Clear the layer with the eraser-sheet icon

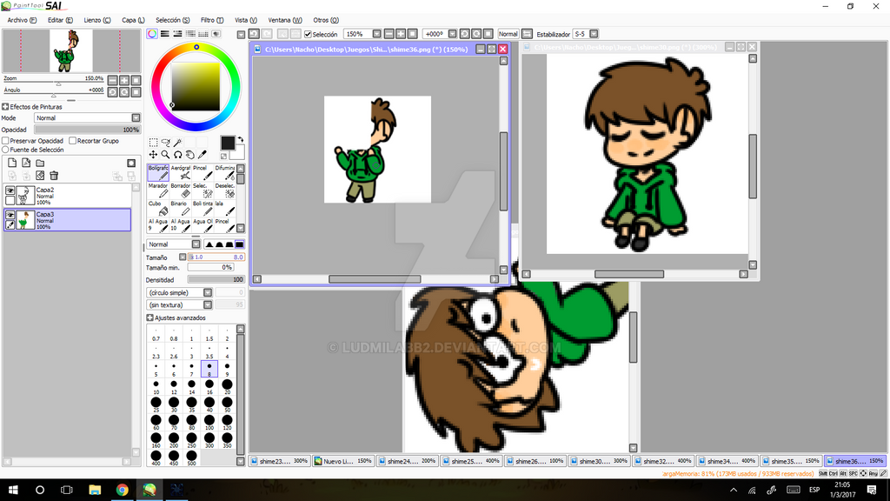pyautogui.click(x=40, y=176)
